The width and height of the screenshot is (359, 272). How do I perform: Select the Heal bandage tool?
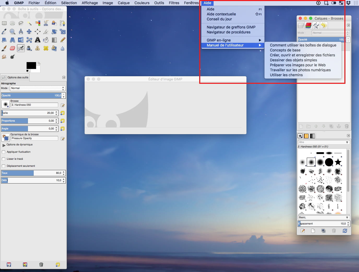[x=46, y=48]
